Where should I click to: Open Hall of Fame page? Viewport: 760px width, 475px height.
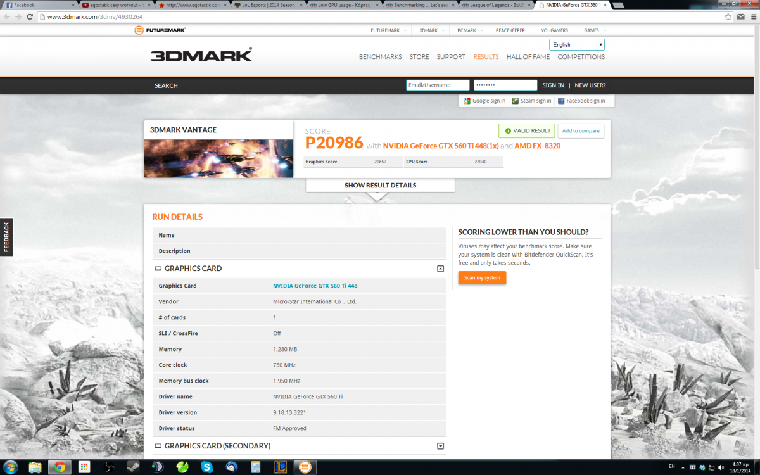[x=528, y=57]
